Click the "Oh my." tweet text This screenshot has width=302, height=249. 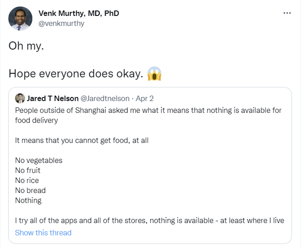[26, 47]
